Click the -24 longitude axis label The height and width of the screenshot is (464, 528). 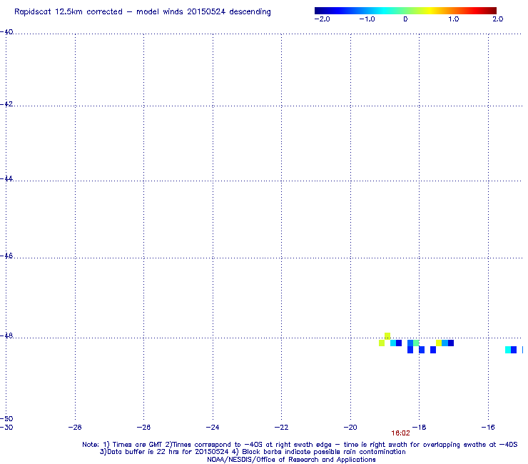[213, 428]
